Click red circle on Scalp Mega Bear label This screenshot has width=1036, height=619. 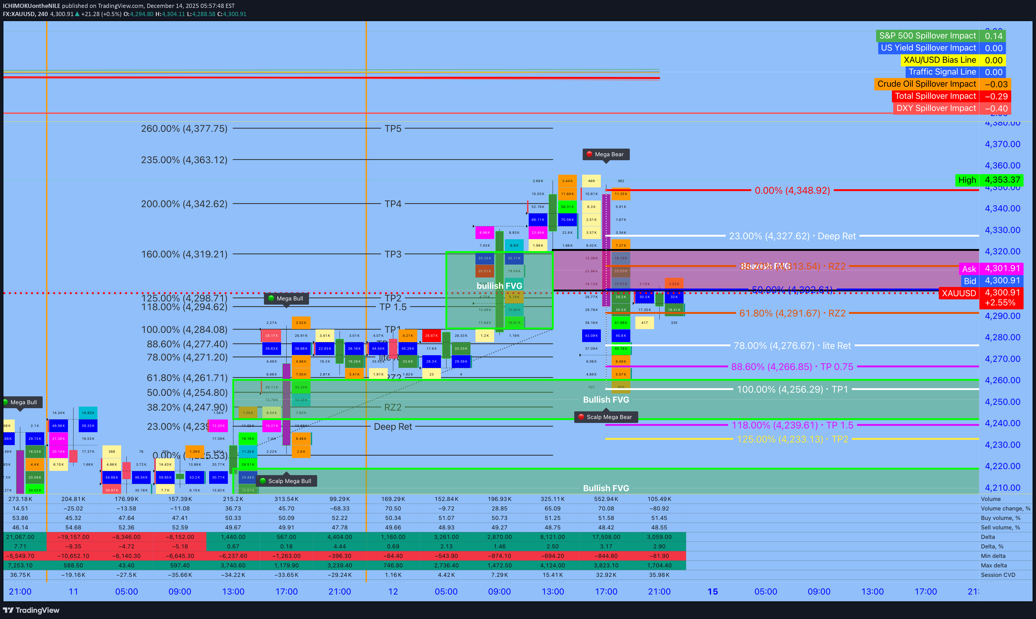pos(581,417)
